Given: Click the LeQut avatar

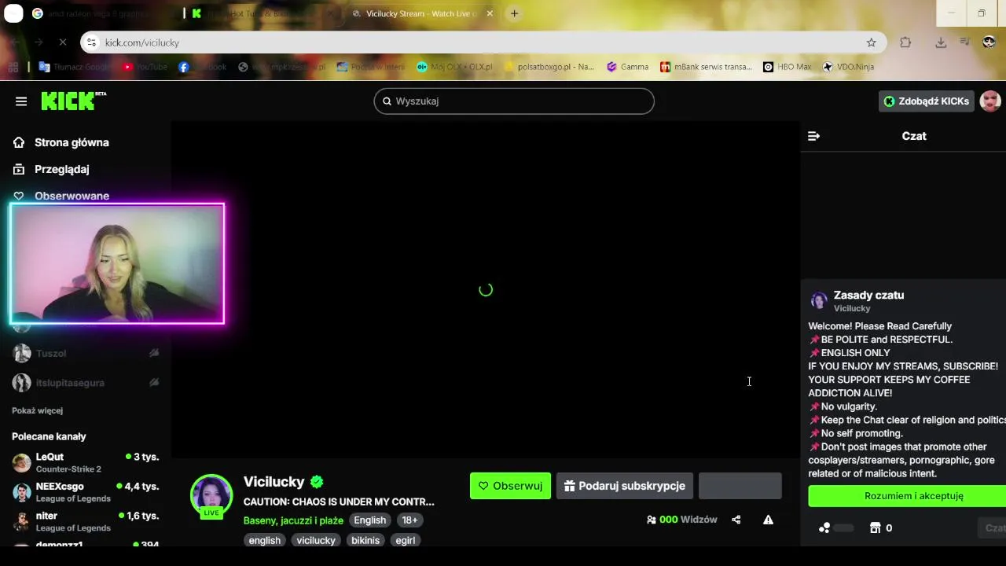Looking at the screenshot, I should (22, 463).
